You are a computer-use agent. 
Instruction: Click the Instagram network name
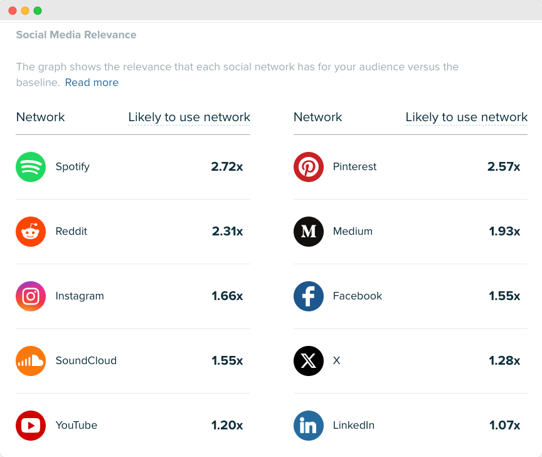pyautogui.click(x=80, y=296)
